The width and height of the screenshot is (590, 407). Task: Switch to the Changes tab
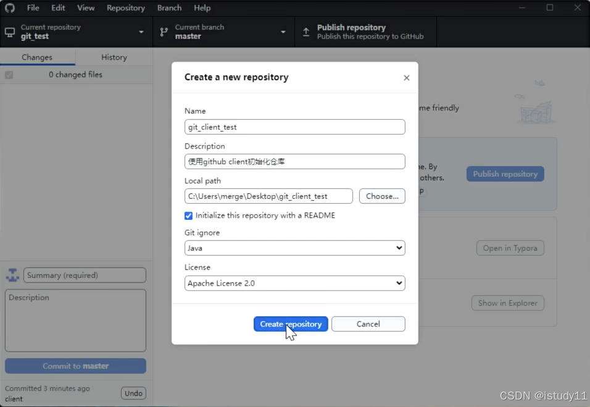(x=37, y=57)
